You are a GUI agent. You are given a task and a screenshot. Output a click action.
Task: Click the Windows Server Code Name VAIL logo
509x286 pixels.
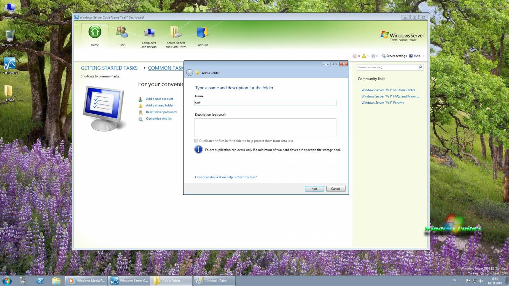click(x=402, y=37)
